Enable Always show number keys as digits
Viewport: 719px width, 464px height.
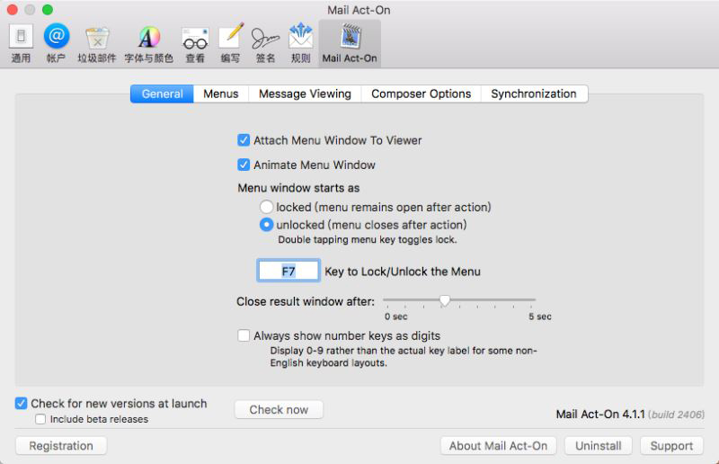click(x=244, y=335)
